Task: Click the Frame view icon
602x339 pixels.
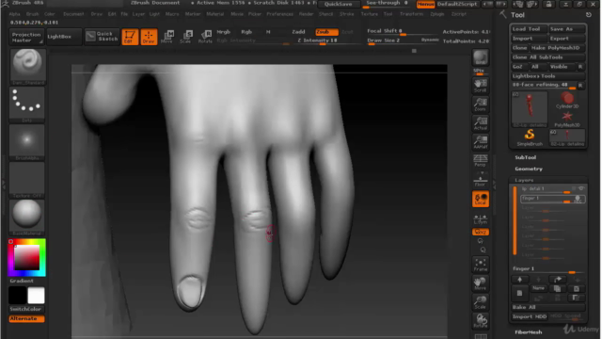Action: pyautogui.click(x=481, y=265)
